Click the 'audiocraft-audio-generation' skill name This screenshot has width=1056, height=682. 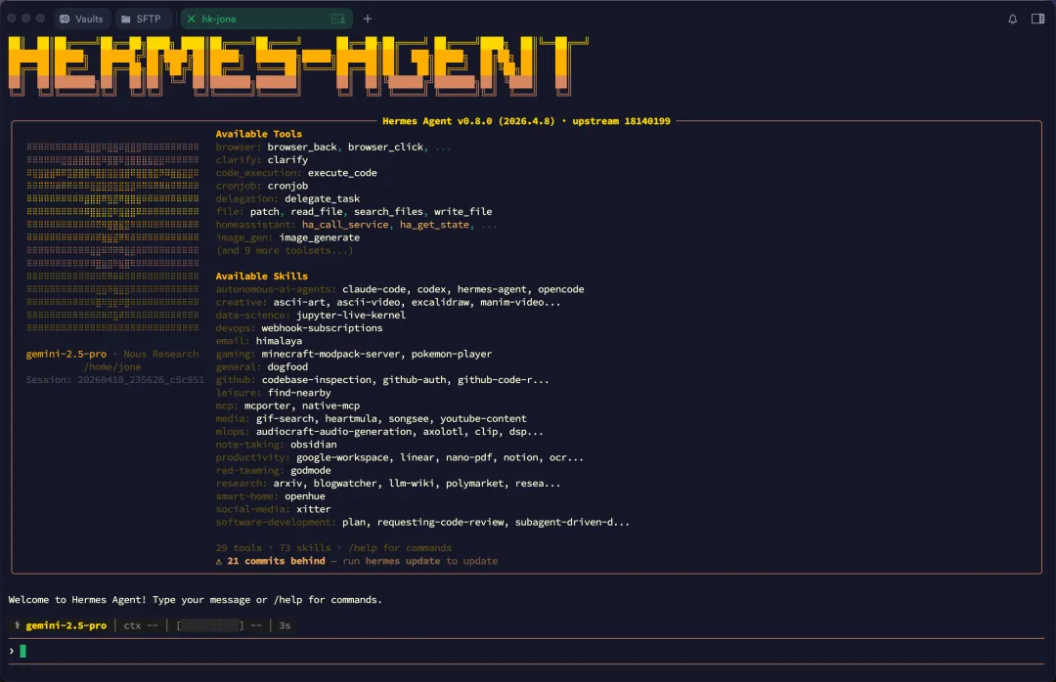pyautogui.click(x=333, y=432)
